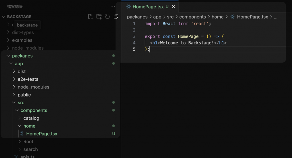Click the 'Welcome to Backstage!' heading text in code
The width and height of the screenshot is (292, 158).
point(187,43)
